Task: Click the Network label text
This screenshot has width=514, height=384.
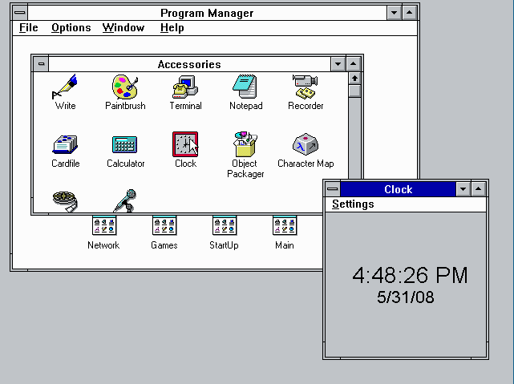Action: [103, 245]
